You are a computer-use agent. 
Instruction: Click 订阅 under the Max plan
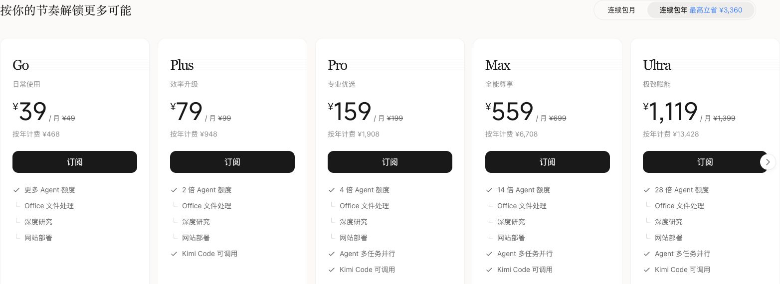coord(548,162)
